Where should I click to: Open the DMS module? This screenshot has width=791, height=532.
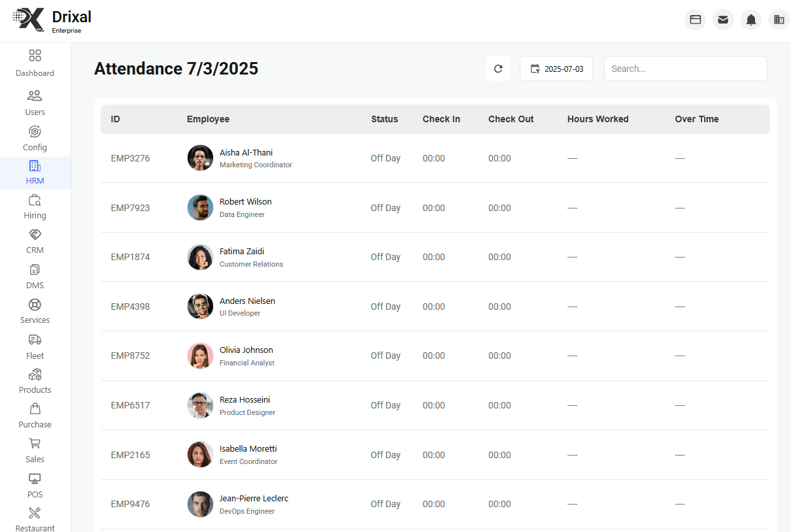tap(35, 276)
